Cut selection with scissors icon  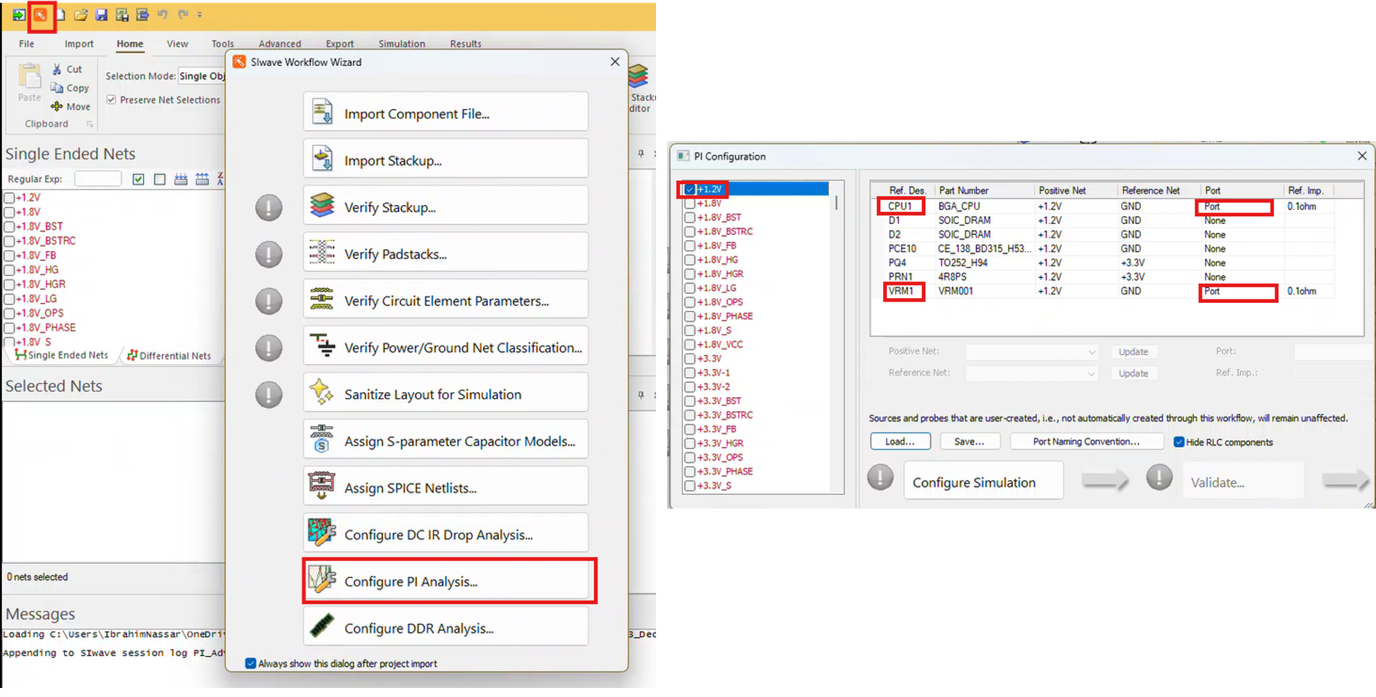coord(67,69)
